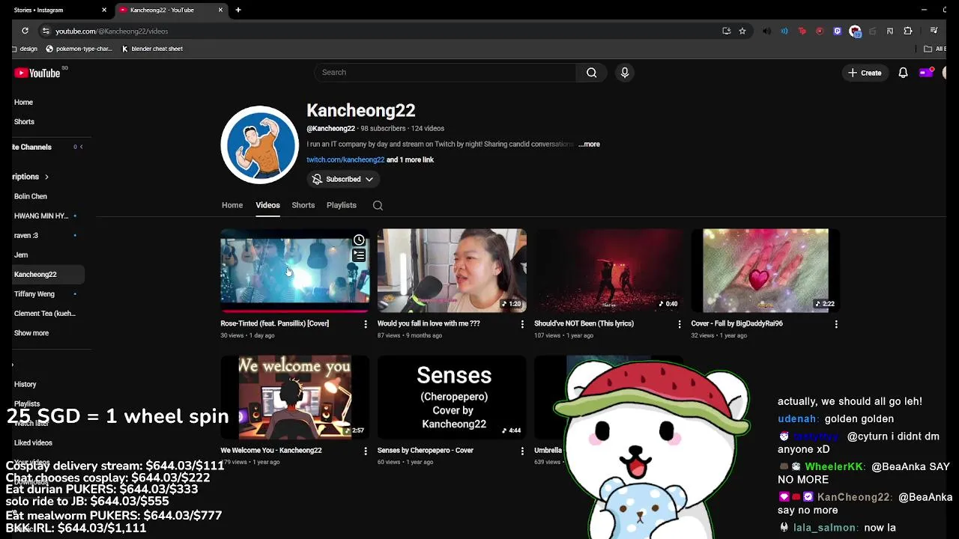Open options for Senses by Cheropepero video

[522, 451]
